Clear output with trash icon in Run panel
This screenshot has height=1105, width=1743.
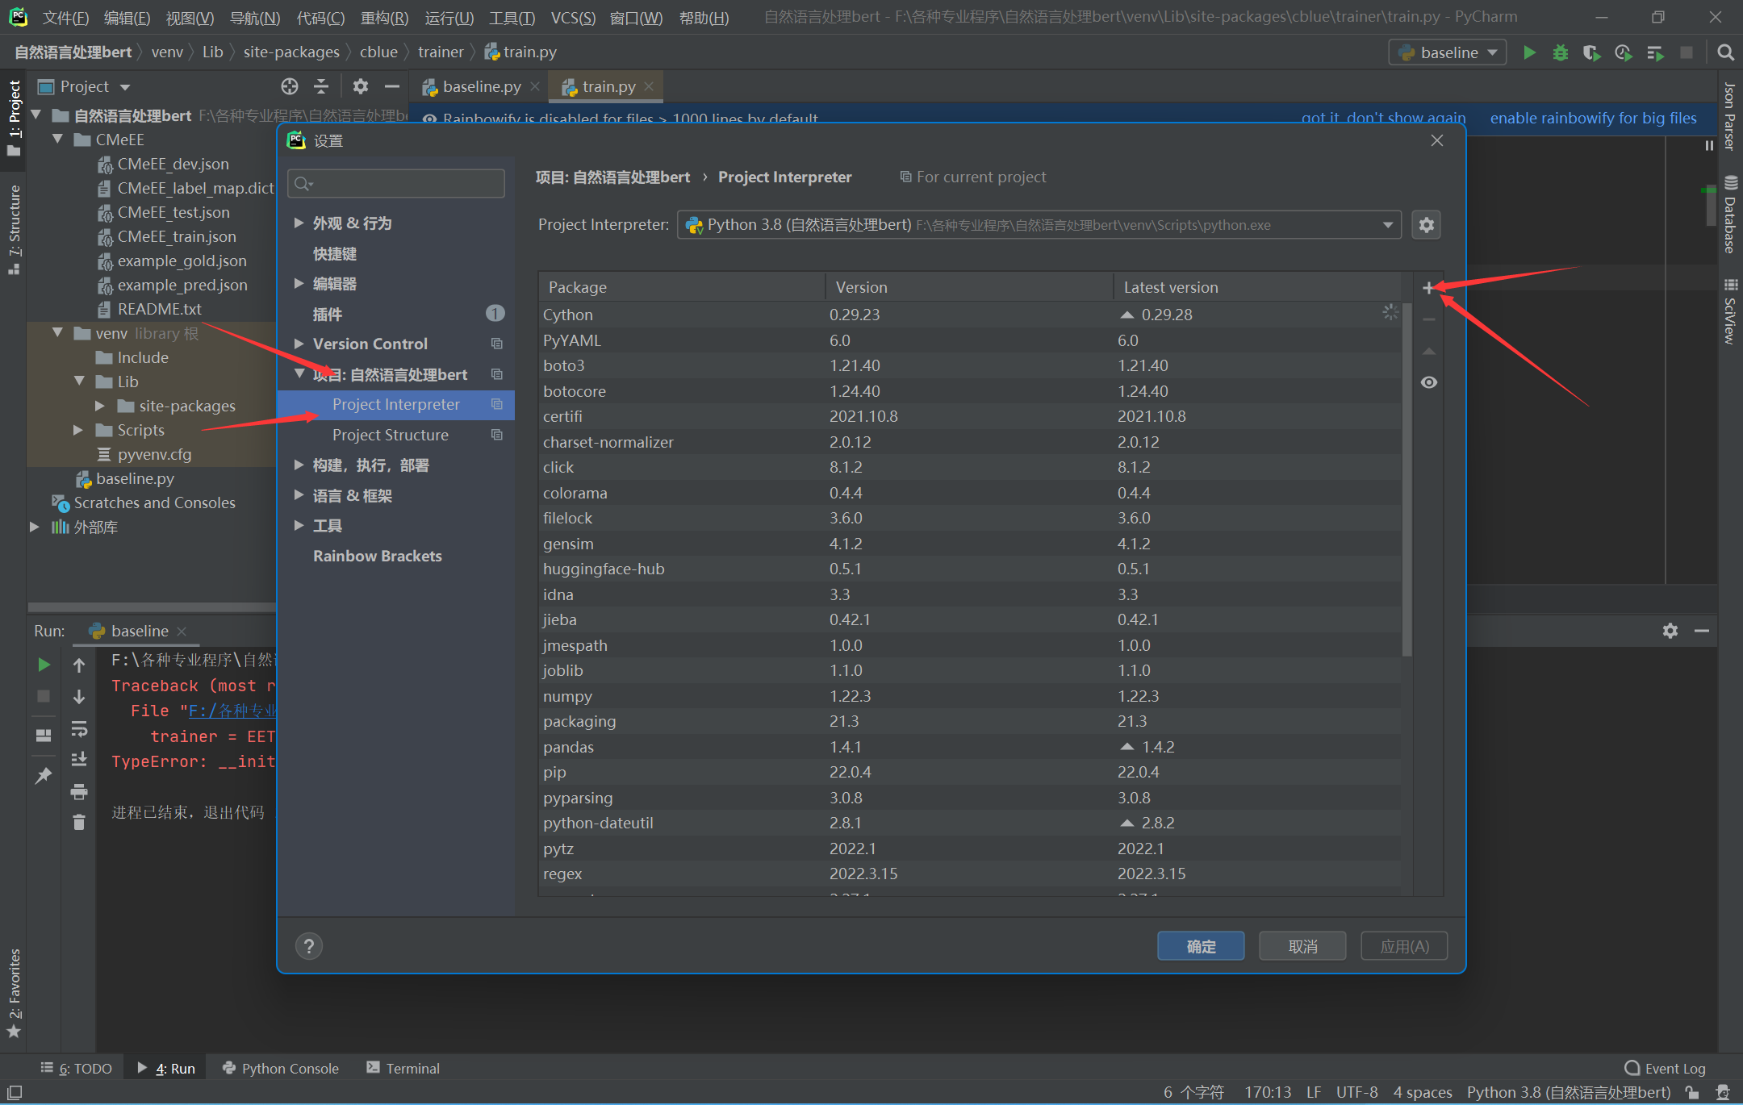pyautogui.click(x=79, y=822)
